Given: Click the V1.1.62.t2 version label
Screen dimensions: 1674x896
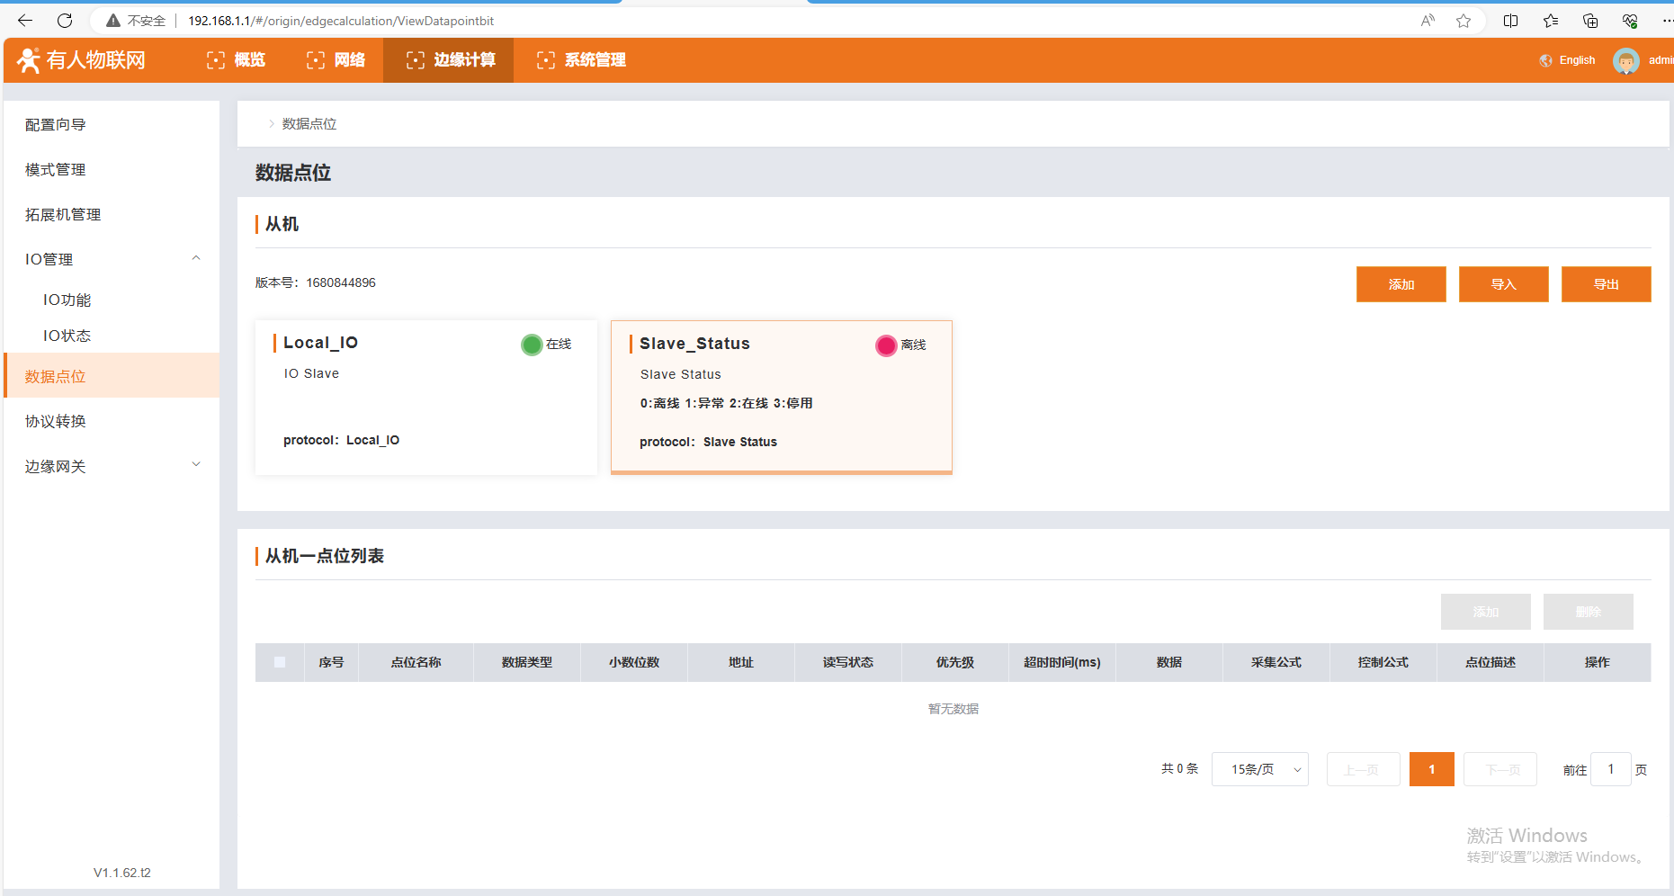Looking at the screenshot, I should tap(122, 873).
